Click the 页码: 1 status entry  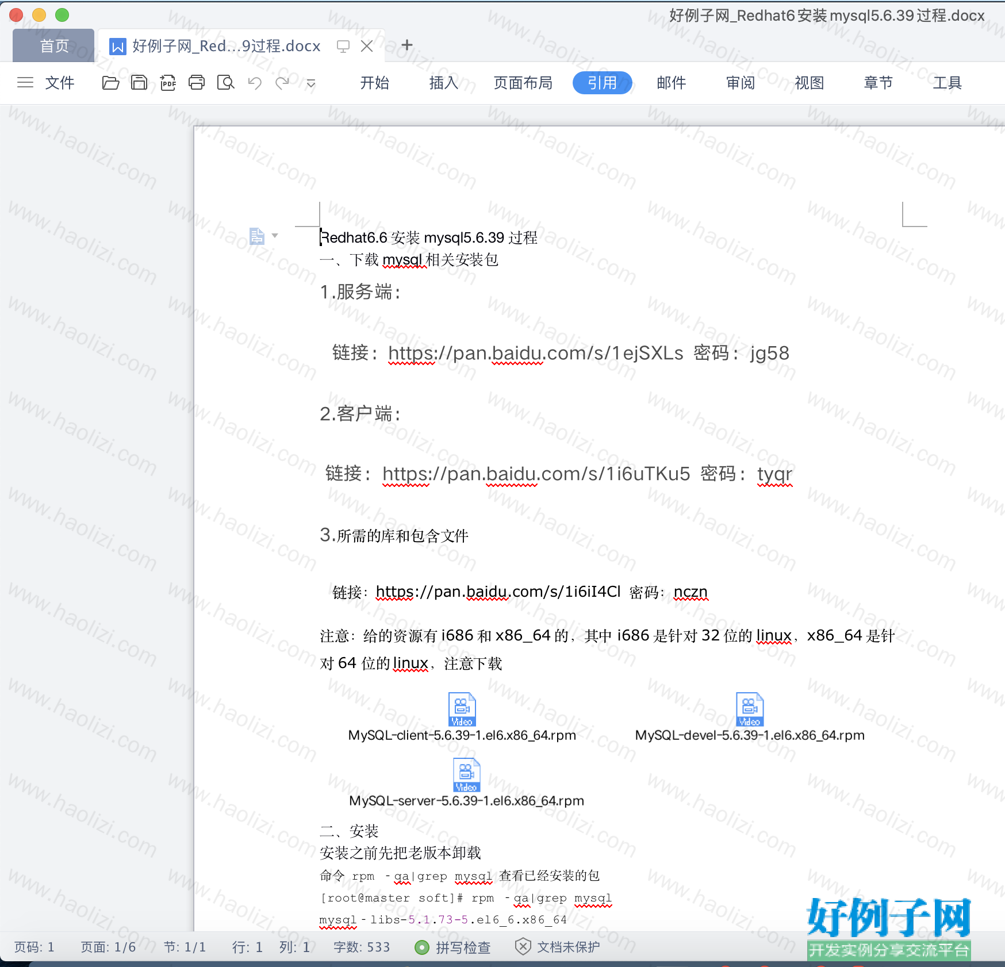point(34,947)
